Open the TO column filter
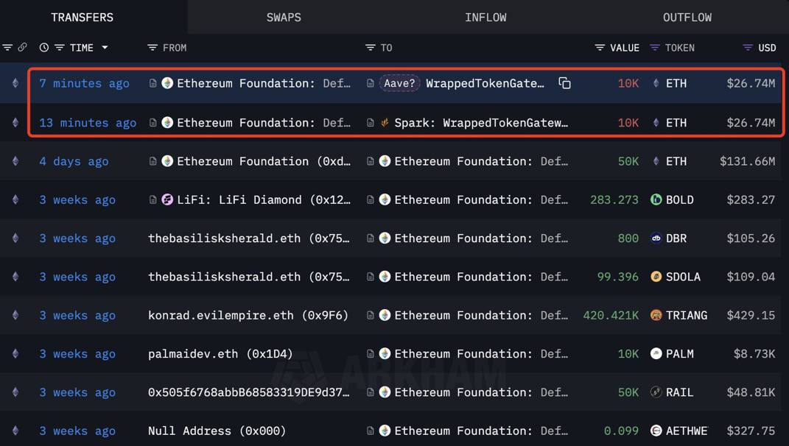 (371, 48)
